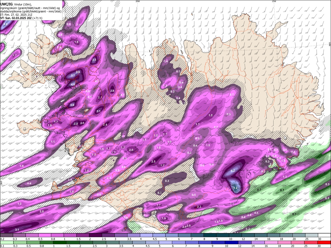331x248 pixels.
Task: Choose the white swatch ending the purple-teal scale
Action: point(325,235)
